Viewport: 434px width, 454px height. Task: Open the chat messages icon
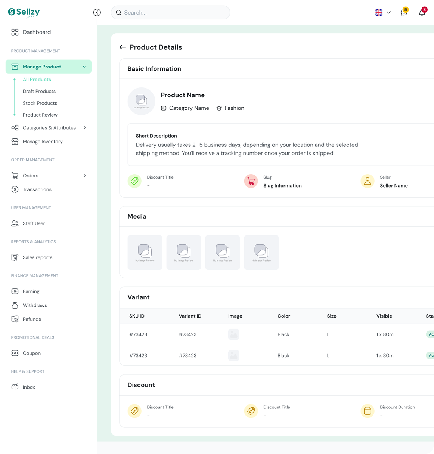click(404, 13)
